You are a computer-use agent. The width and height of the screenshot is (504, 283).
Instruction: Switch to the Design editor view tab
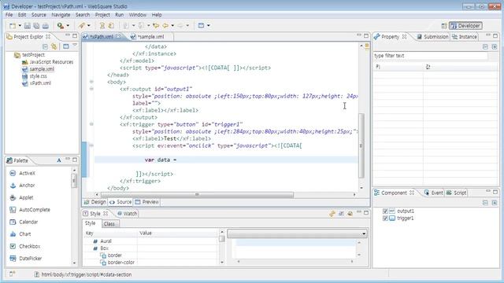[x=94, y=202]
